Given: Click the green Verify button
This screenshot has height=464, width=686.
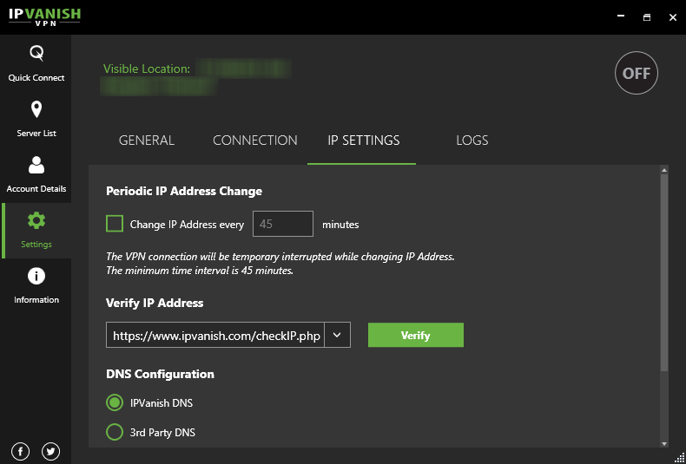Looking at the screenshot, I should 416,335.
